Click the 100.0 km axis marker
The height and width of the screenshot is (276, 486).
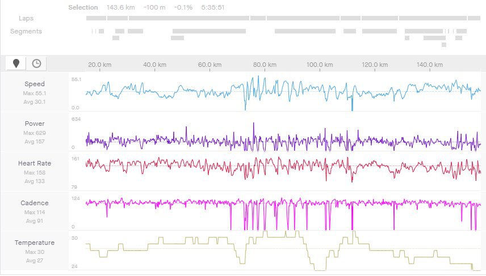(320, 65)
